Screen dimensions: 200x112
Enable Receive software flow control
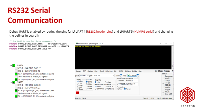117,81
